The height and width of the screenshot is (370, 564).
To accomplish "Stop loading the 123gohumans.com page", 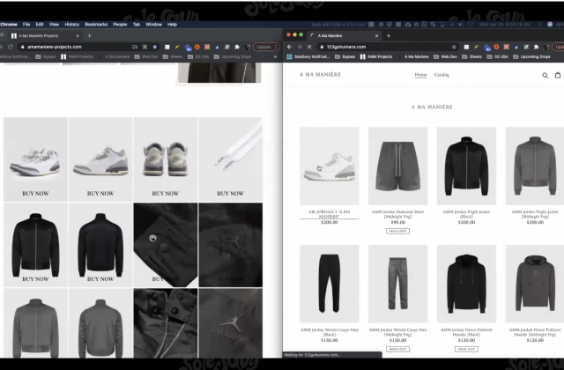I will click(x=309, y=47).
